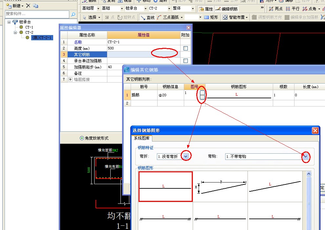Expand the 锚固搭接 property group

(x=70, y=79)
